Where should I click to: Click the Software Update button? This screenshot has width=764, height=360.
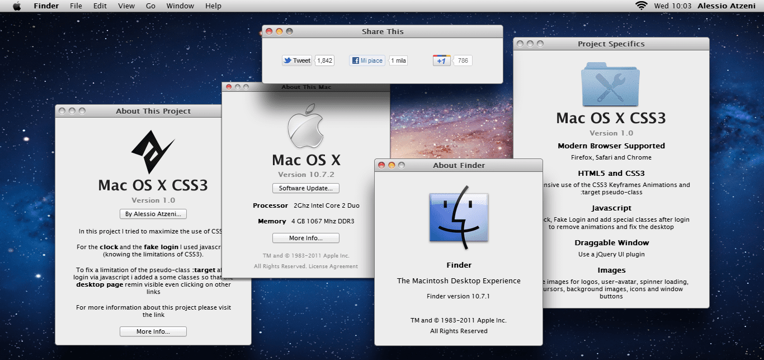tap(305, 188)
